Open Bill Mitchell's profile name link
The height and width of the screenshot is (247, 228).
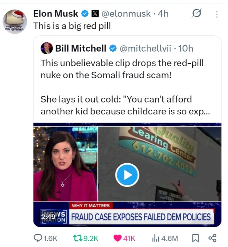coord(81,49)
